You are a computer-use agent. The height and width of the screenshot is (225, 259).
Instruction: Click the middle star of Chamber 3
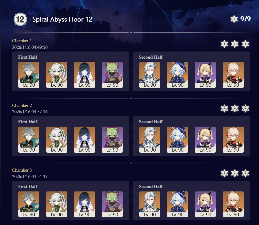coord(235,173)
